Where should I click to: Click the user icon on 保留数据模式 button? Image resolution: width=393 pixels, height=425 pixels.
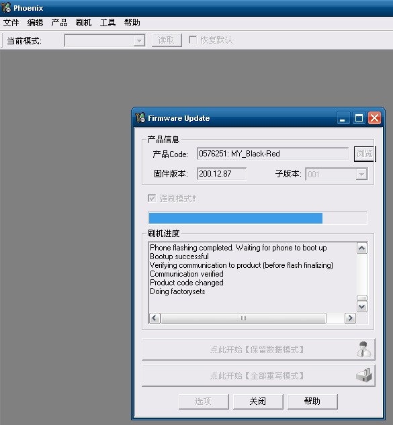363,349
